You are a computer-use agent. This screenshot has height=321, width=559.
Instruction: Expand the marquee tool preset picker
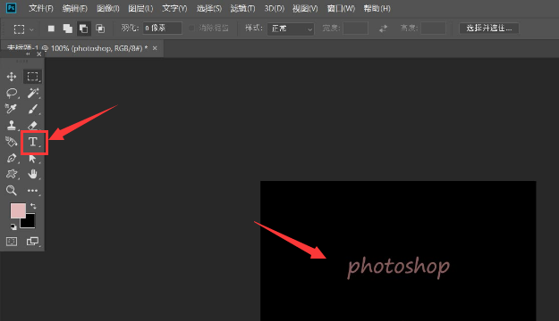coord(24,29)
